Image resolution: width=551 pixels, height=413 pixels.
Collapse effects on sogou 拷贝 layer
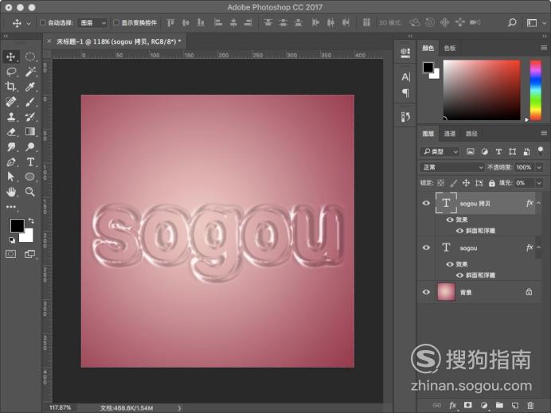538,203
